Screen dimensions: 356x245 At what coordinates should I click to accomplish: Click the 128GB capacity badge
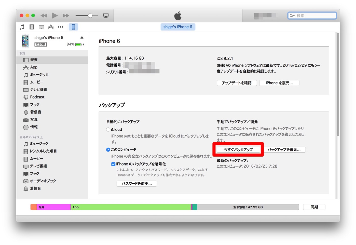point(40,44)
